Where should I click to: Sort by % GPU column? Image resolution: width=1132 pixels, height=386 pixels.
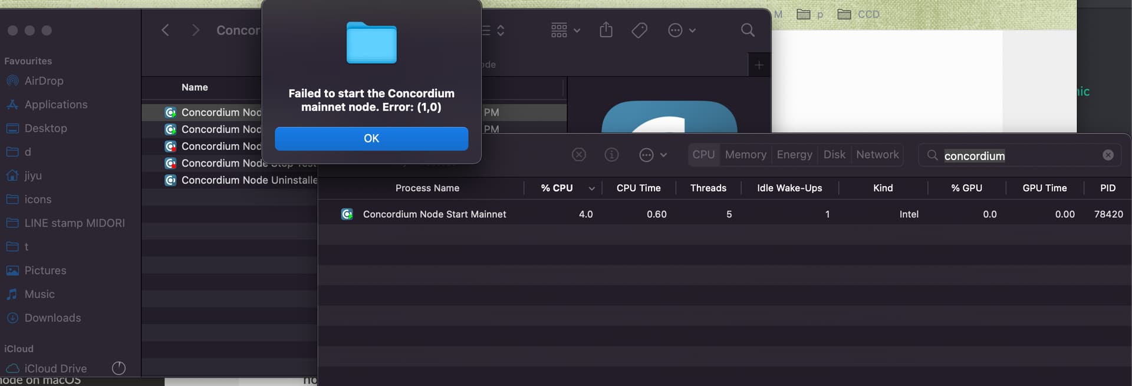[966, 188]
